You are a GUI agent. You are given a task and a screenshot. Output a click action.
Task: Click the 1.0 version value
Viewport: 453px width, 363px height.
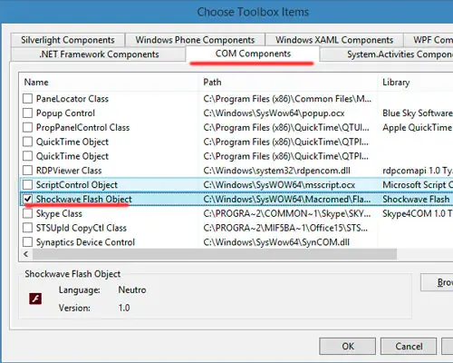pyautogui.click(x=124, y=308)
